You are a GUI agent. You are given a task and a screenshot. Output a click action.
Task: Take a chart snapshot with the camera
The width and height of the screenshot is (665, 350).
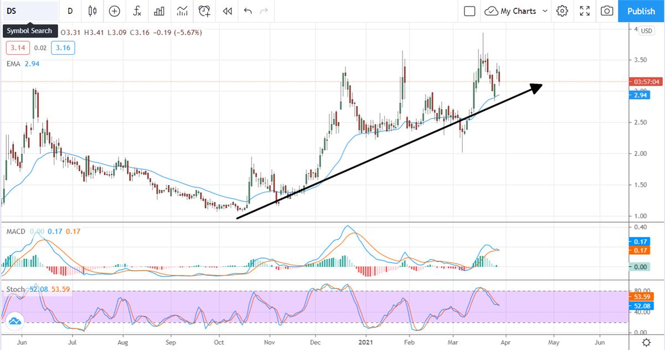tap(606, 11)
